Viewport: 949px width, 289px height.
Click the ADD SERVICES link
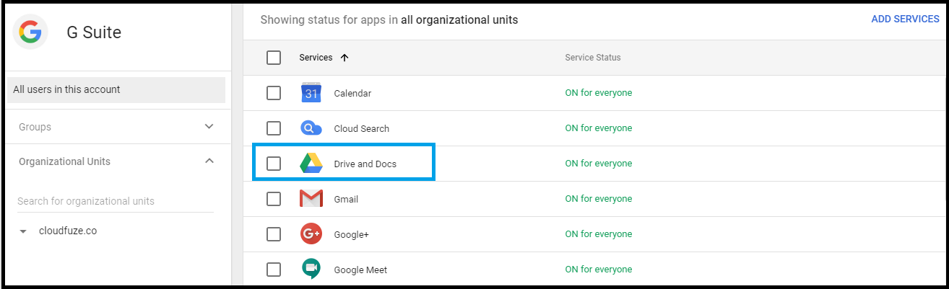point(905,19)
